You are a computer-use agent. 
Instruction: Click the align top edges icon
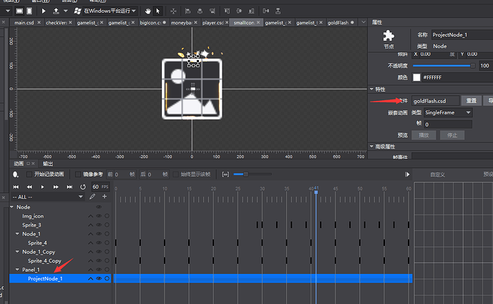[x=227, y=11]
